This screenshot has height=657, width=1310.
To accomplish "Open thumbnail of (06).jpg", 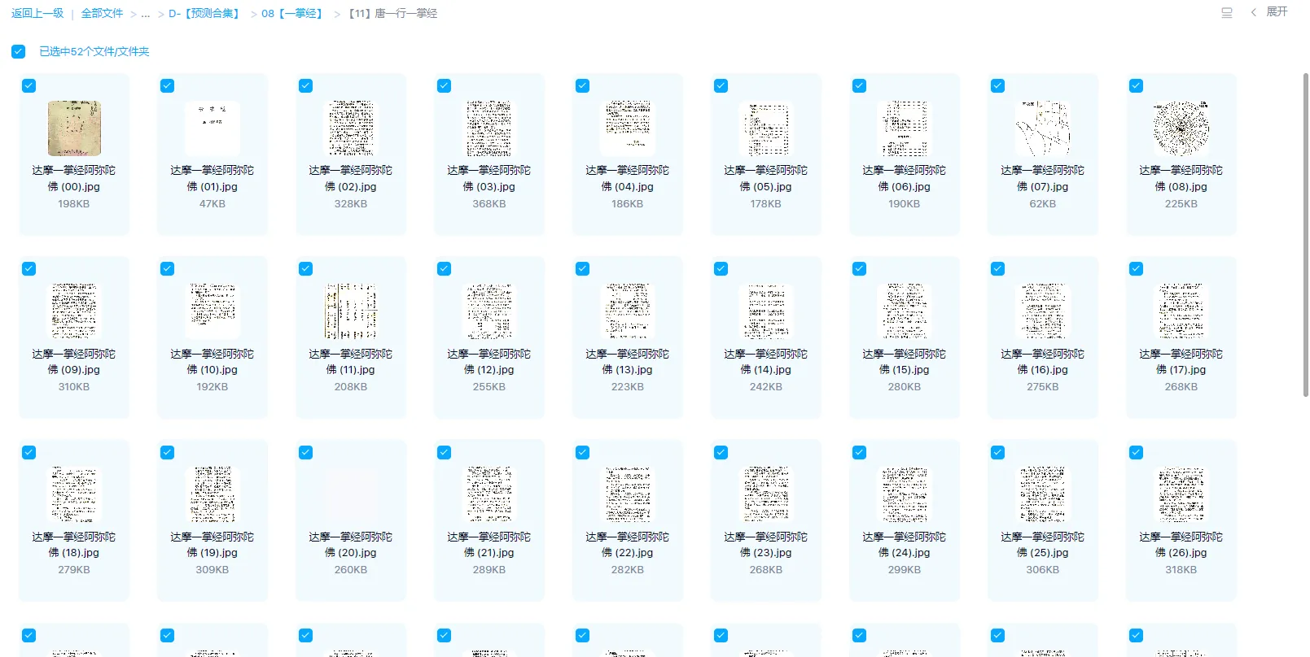I will [905, 128].
